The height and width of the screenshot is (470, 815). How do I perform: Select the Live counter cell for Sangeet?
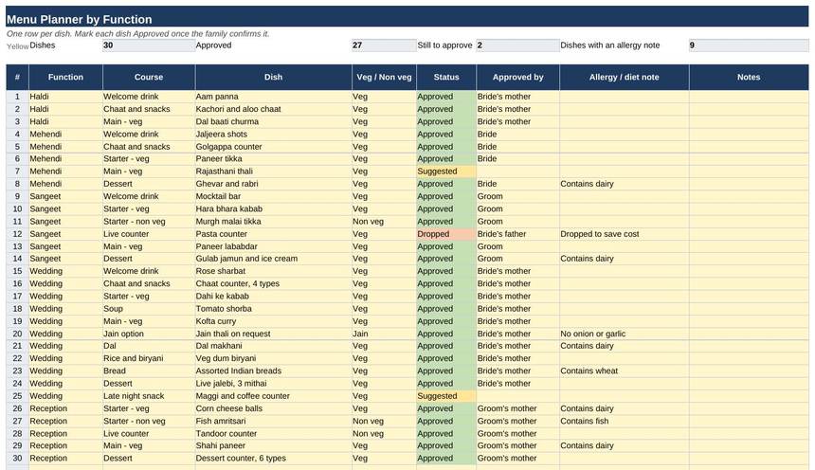tap(149, 234)
